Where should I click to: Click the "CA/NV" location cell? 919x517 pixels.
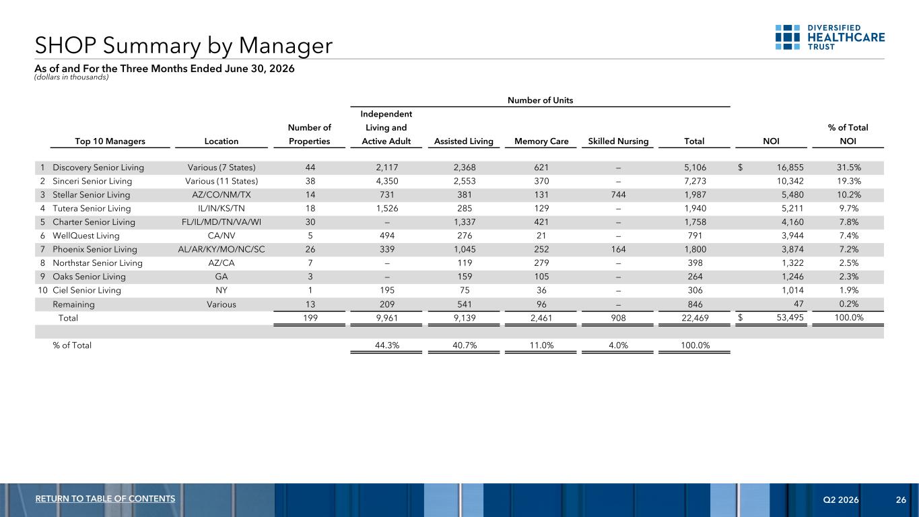point(222,236)
